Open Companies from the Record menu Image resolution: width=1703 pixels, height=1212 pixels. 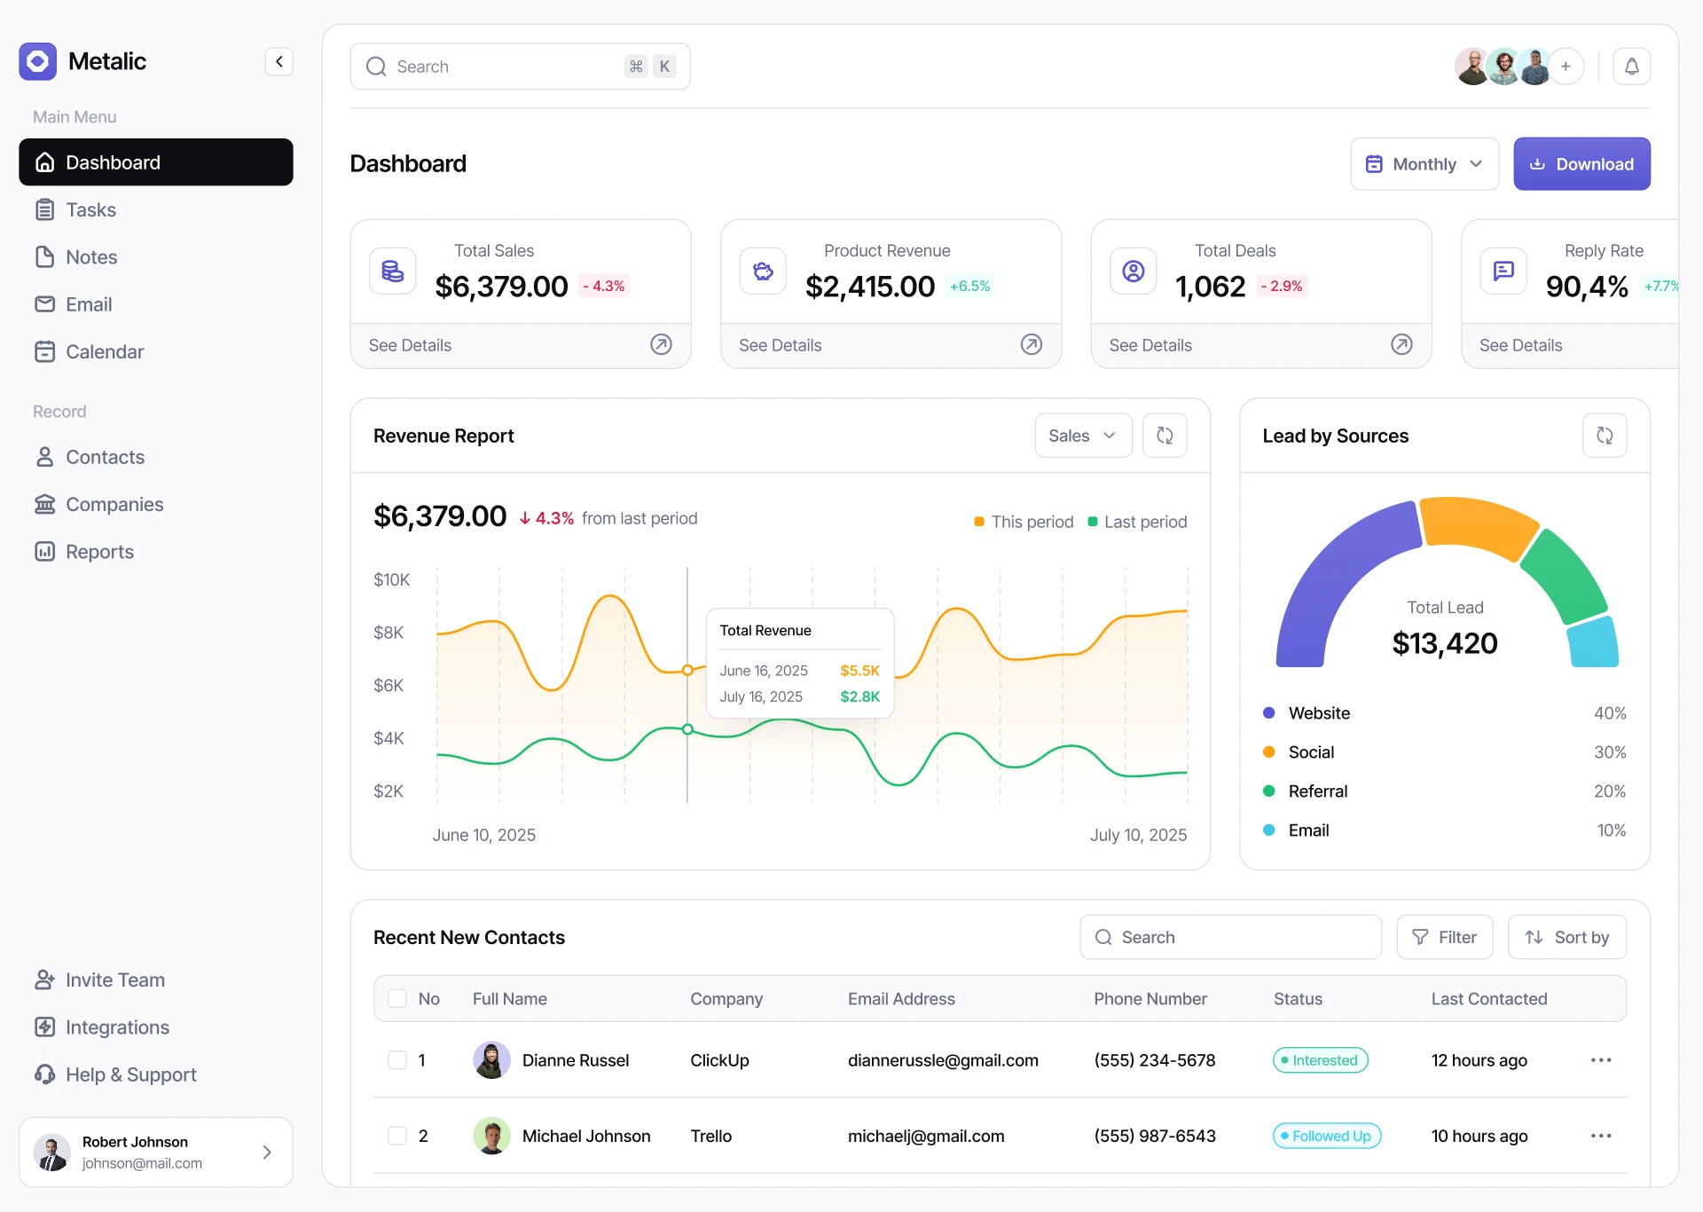[114, 504]
